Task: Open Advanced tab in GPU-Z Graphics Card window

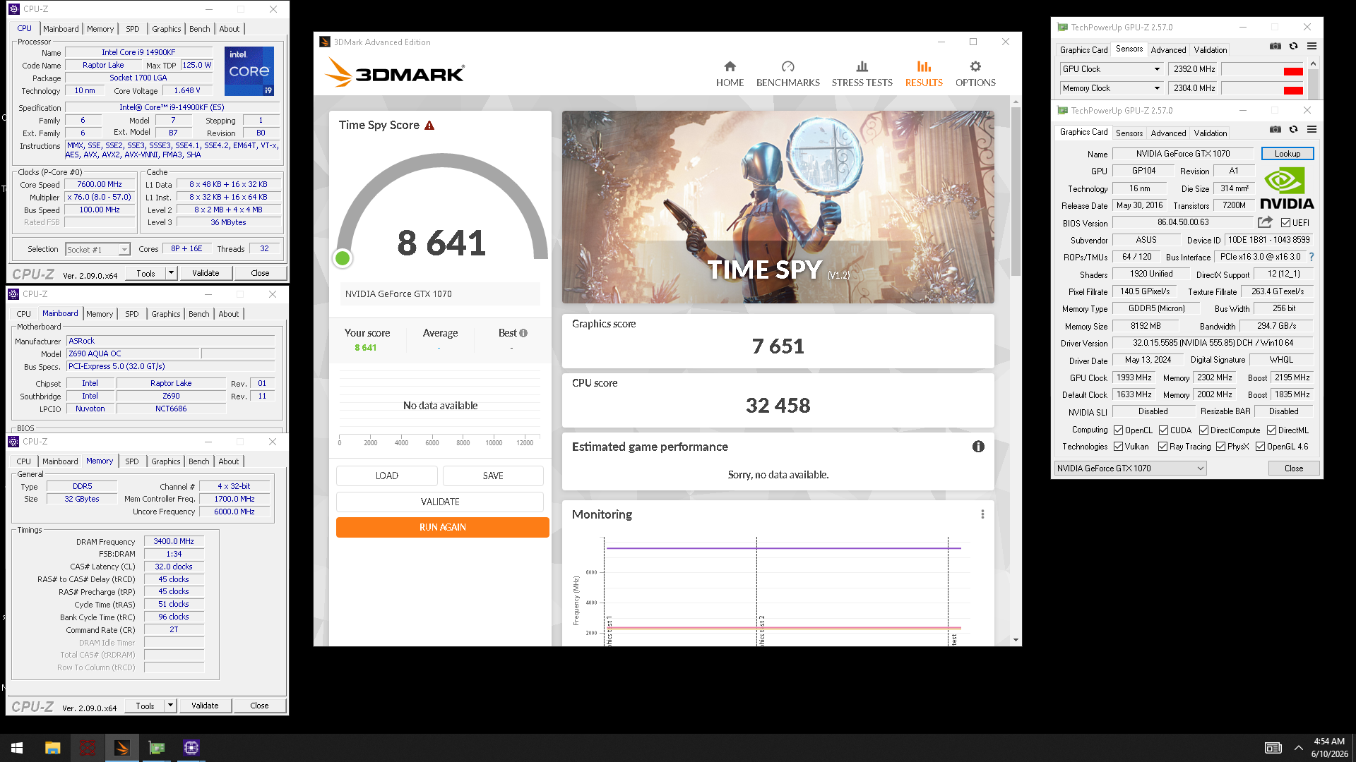Action: (1168, 133)
